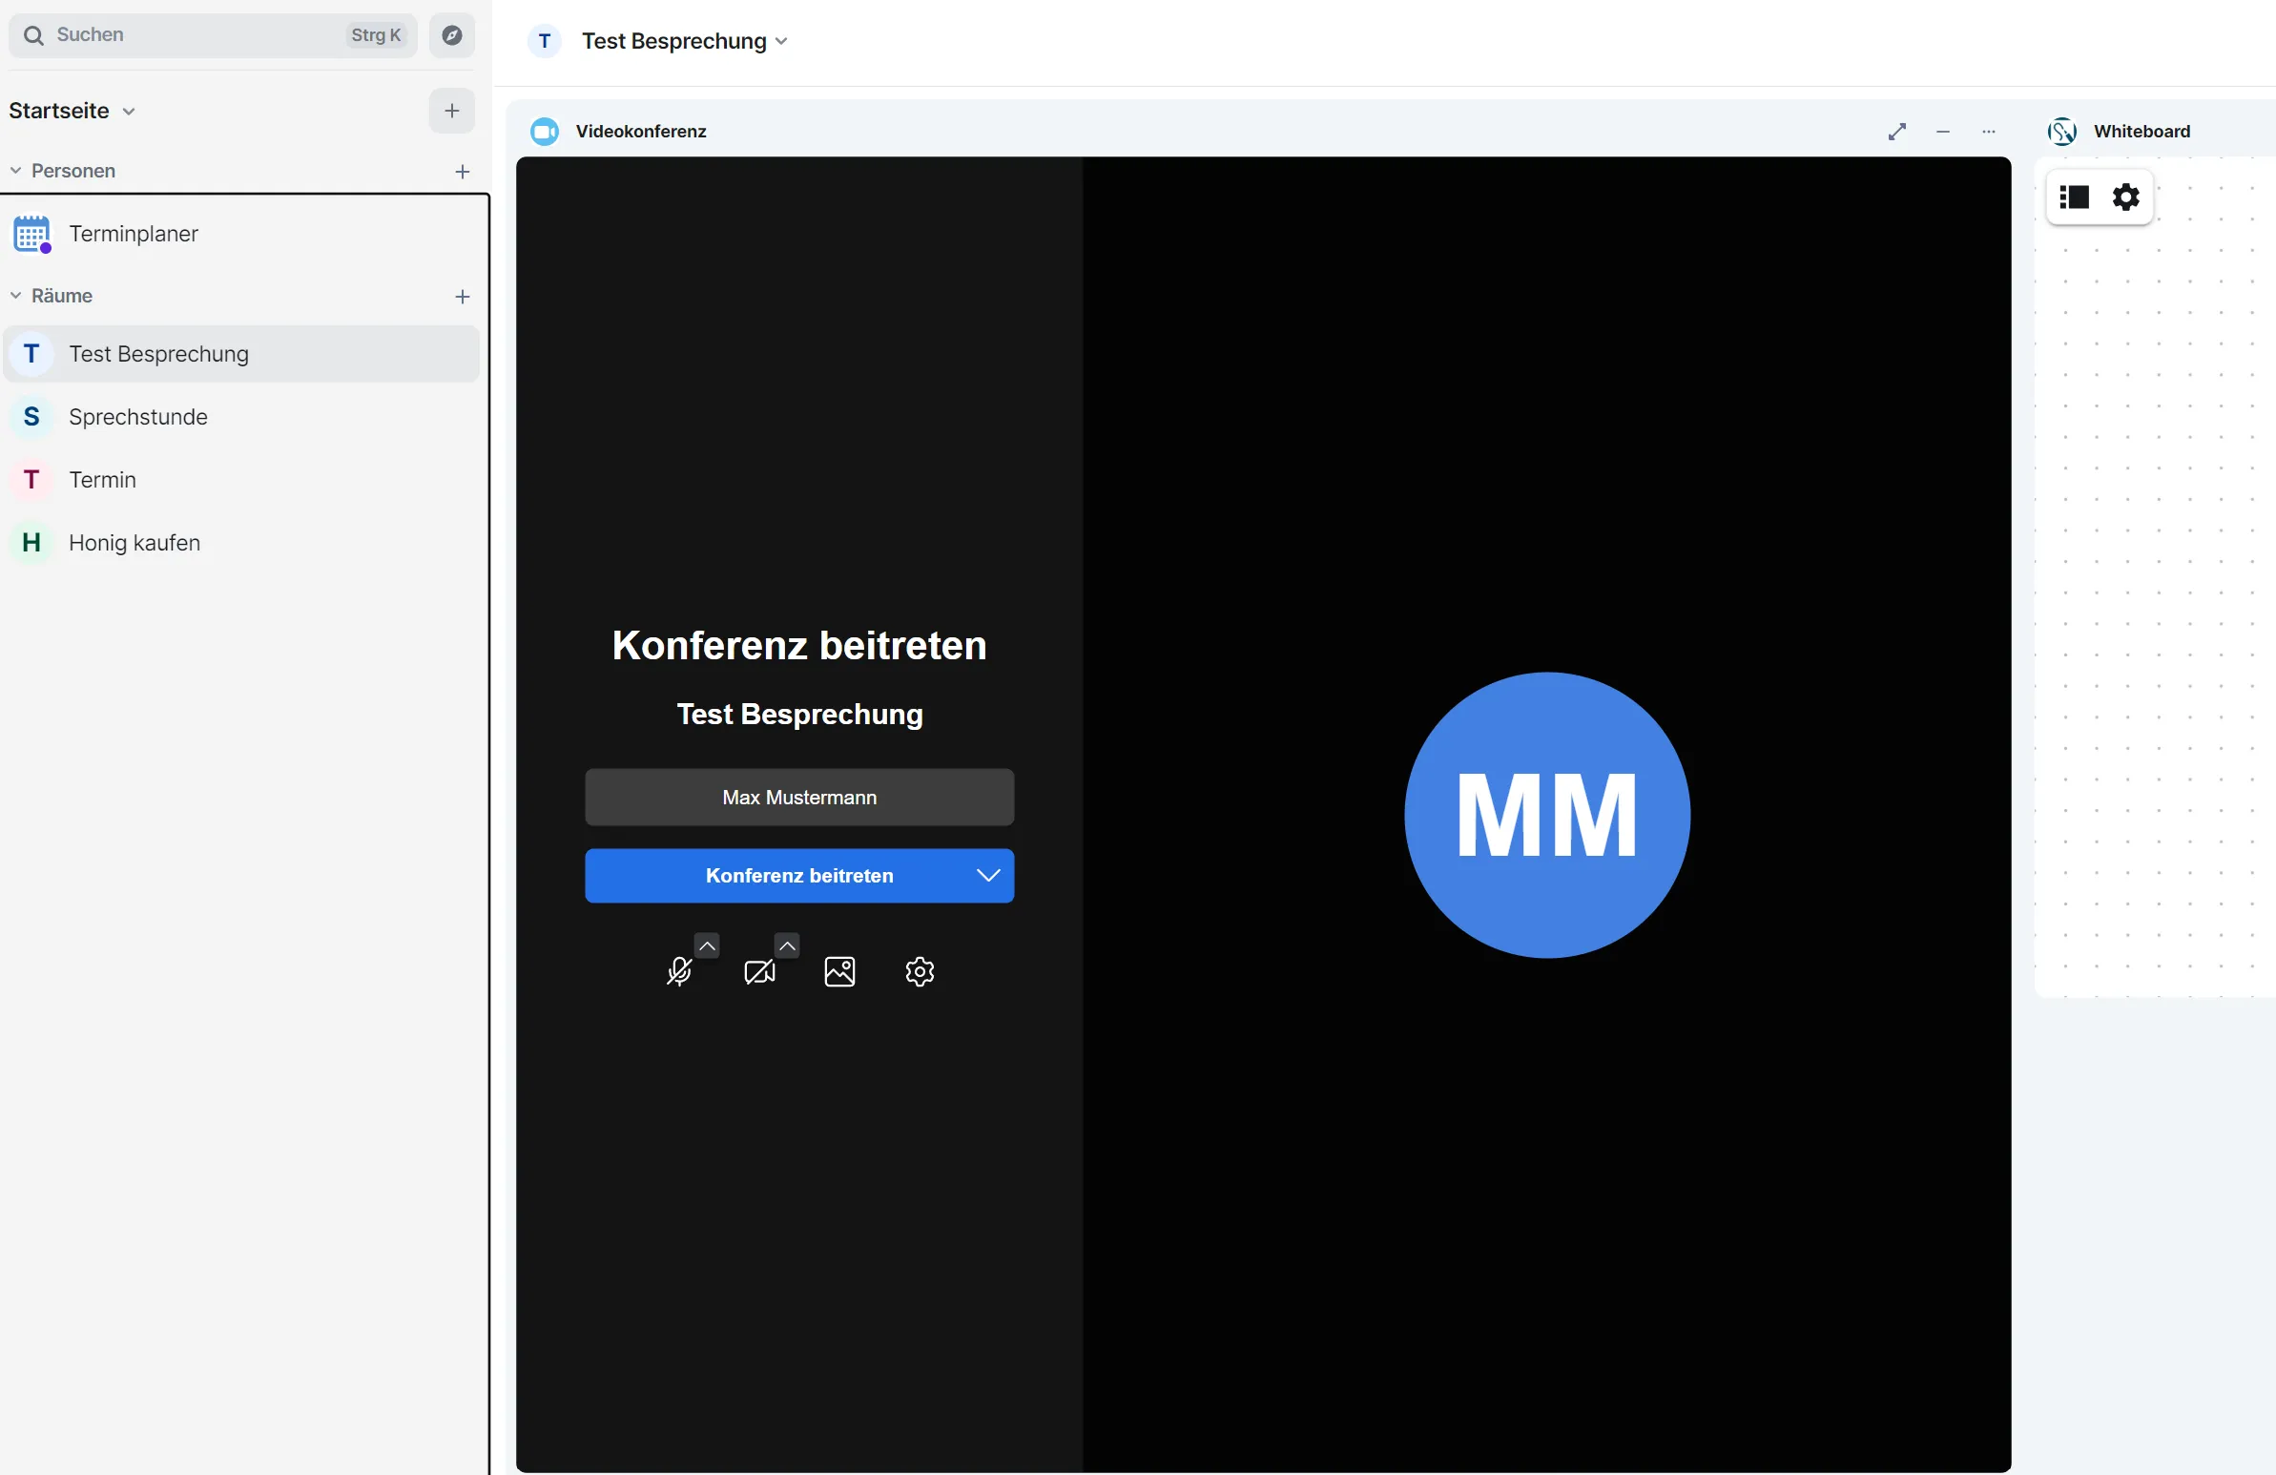Open Test Besprechung room header dropdown

[x=780, y=41]
